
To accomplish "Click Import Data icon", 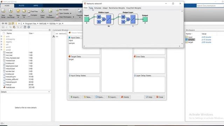I will point(42,10).
